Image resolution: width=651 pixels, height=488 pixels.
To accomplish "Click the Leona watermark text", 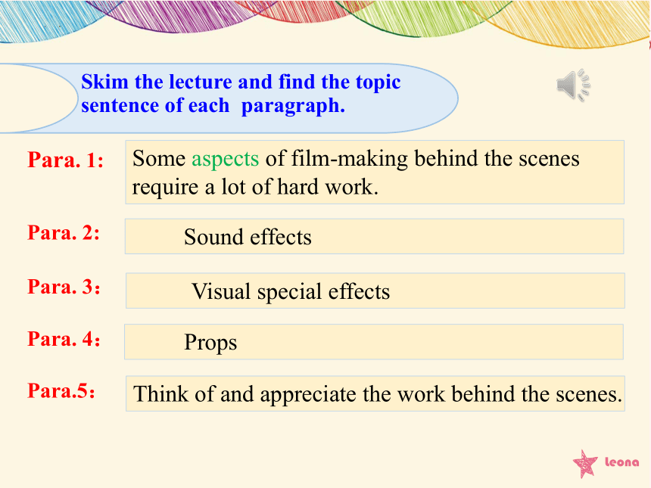I will click(621, 462).
